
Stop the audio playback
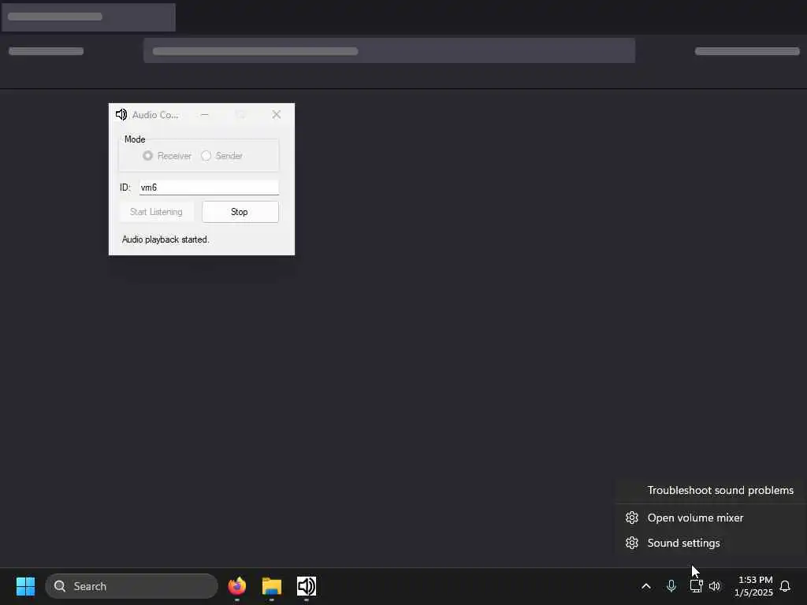(x=240, y=212)
